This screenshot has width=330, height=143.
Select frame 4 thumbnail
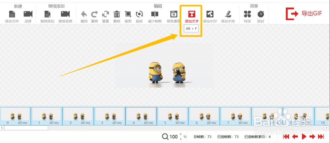click(x=141, y=116)
